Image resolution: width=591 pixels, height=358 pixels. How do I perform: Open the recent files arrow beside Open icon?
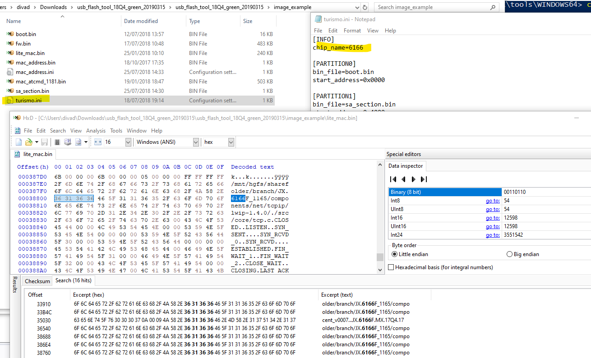click(37, 142)
